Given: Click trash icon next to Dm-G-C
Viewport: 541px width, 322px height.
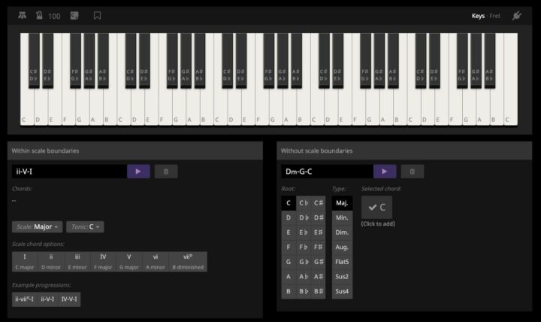Looking at the screenshot, I should click(413, 172).
